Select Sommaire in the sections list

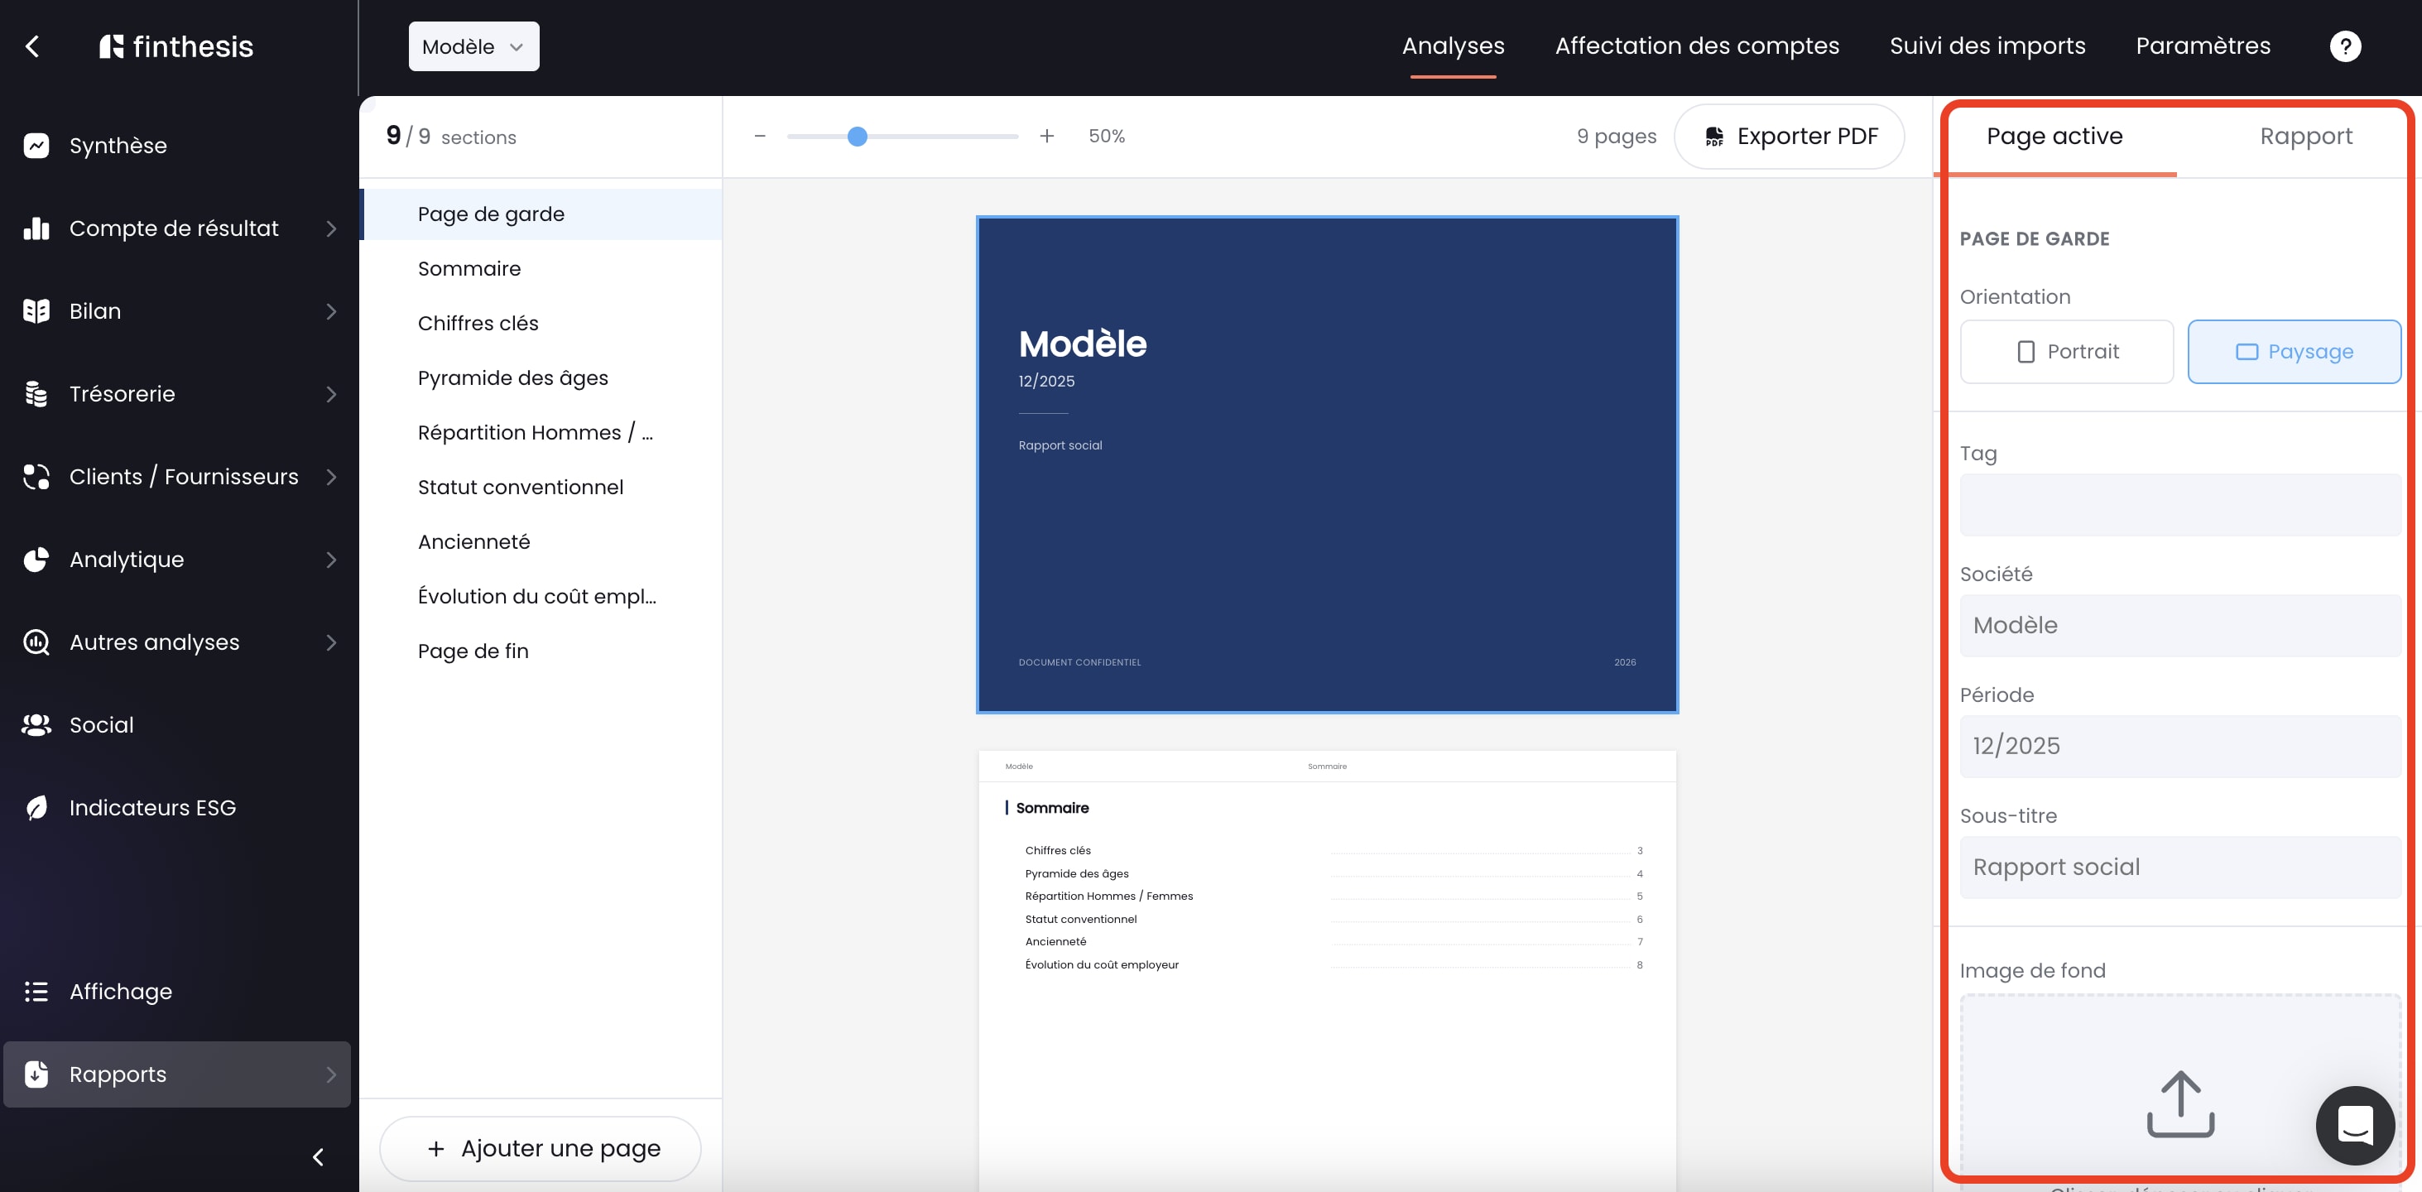pos(541,269)
